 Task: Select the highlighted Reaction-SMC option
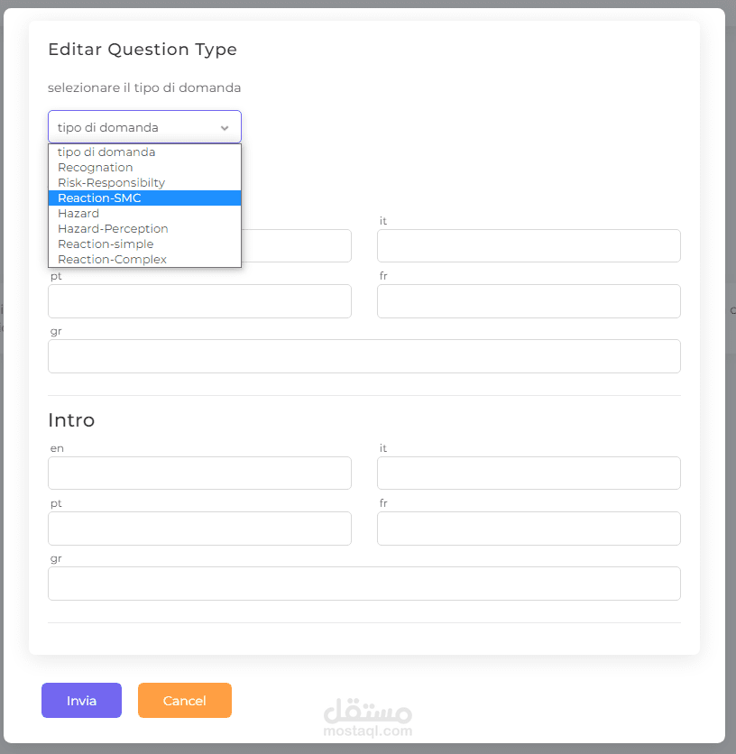(x=99, y=198)
